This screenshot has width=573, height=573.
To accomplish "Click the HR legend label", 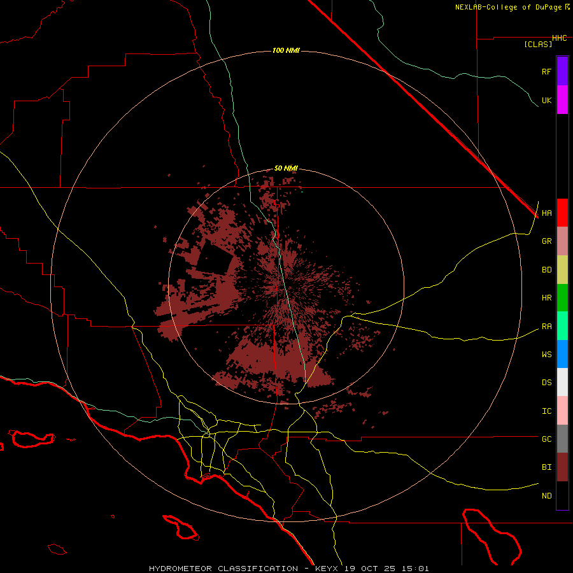I will [x=546, y=298].
